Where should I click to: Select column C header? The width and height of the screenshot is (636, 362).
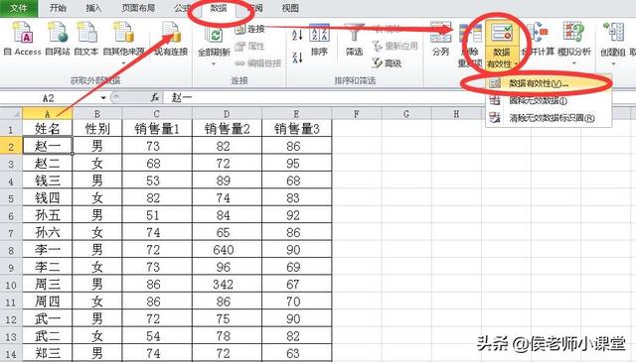157,114
